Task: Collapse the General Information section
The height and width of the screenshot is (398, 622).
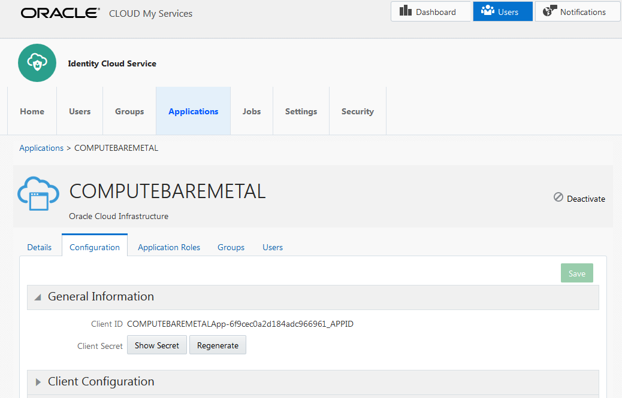Action: pos(37,296)
